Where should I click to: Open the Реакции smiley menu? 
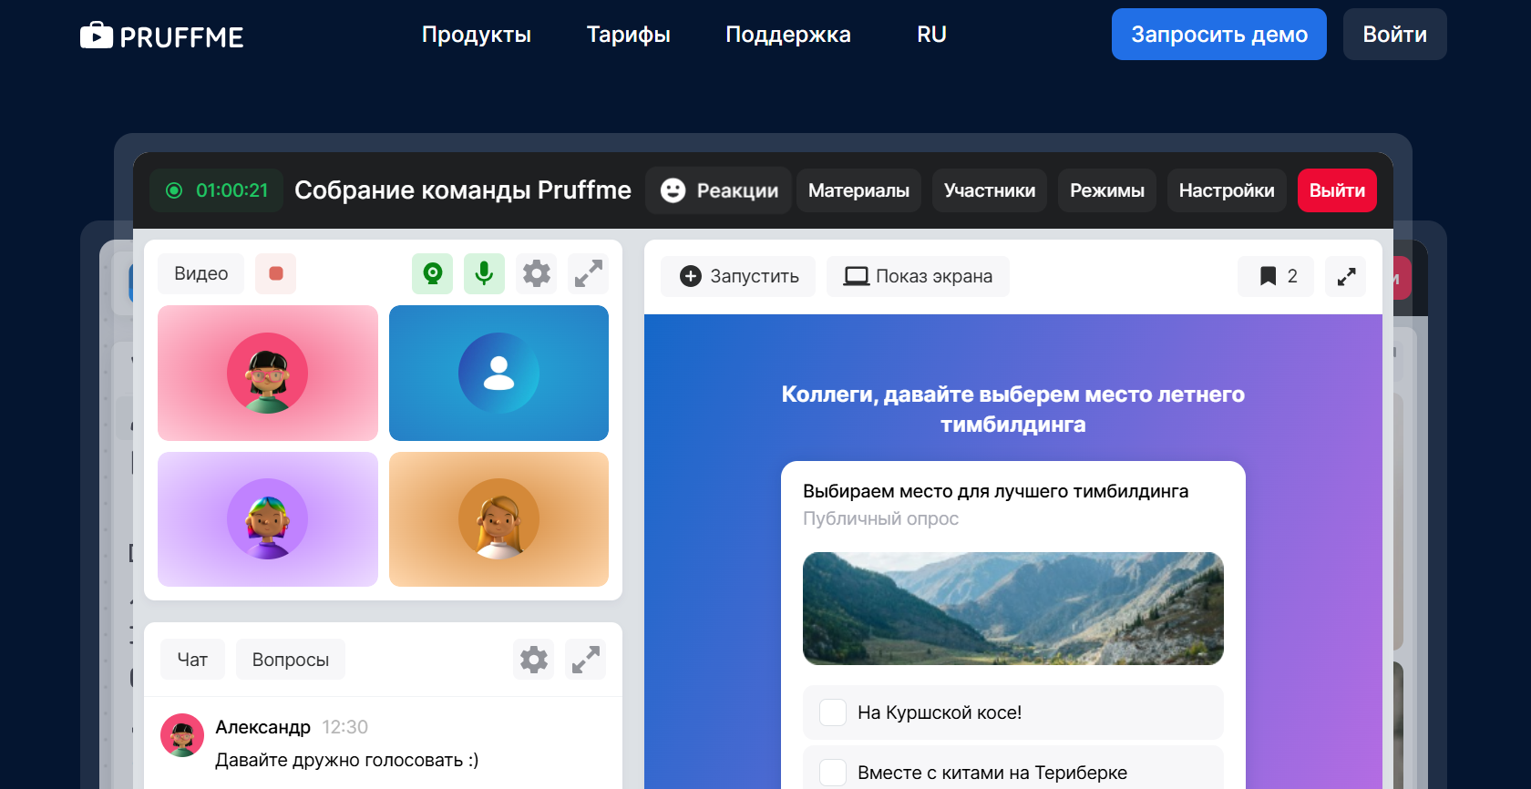point(719,190)
